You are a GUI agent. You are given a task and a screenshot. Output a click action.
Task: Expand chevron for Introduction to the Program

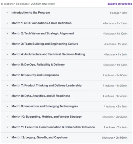(7, 13)
